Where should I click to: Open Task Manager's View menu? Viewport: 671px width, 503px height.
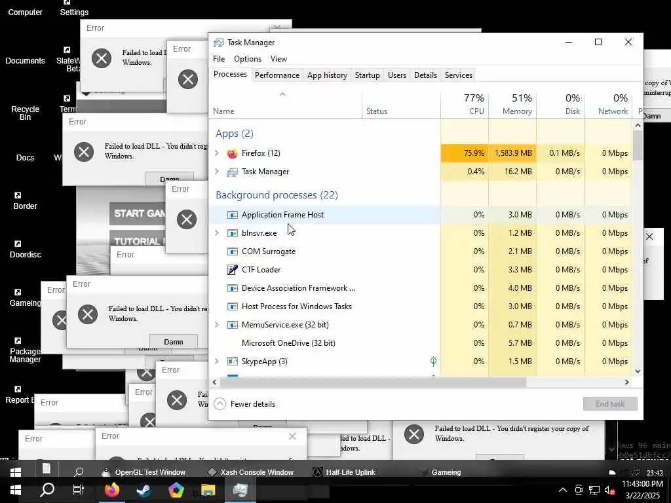(278, 59)
